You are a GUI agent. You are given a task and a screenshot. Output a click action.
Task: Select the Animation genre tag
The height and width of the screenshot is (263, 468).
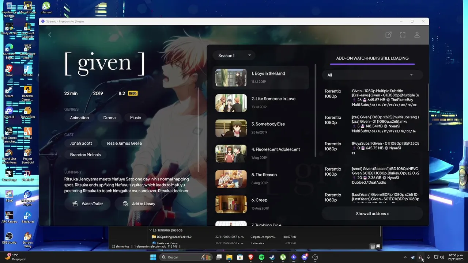(x=79, y=118)
